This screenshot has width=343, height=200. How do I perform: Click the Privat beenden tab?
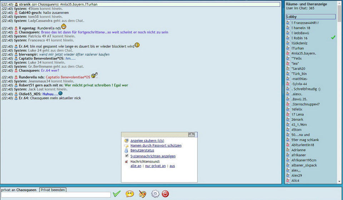pos(53,190)
